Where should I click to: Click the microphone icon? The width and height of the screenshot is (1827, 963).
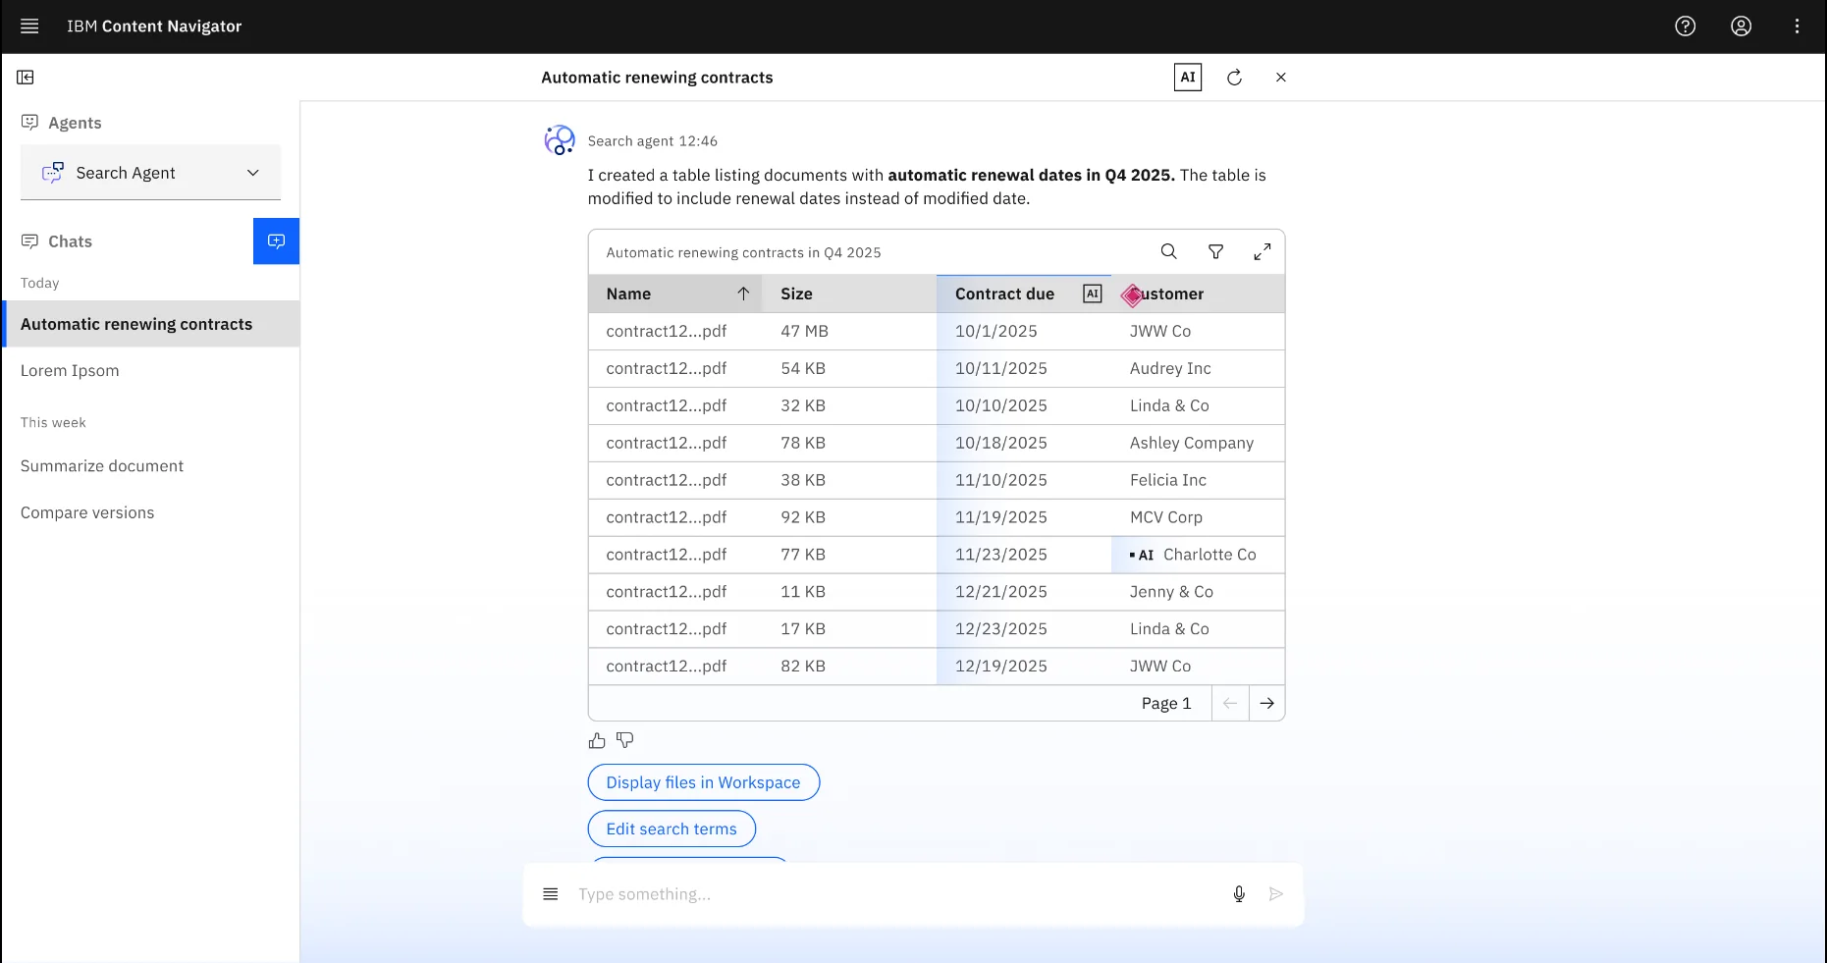click(x=1239, y=894)
